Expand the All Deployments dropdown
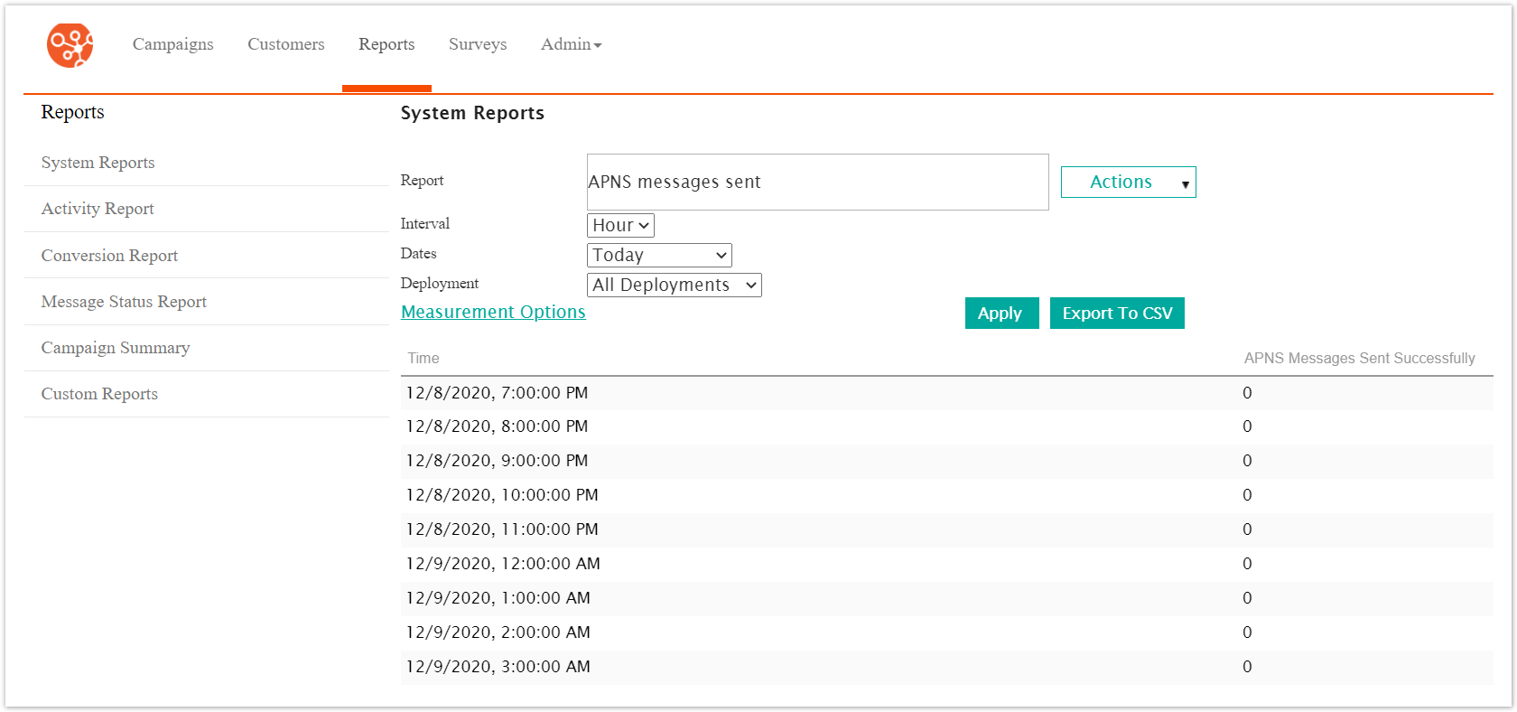The width and height of the screenshot is (1517, 712). click(x=674, y=285)
